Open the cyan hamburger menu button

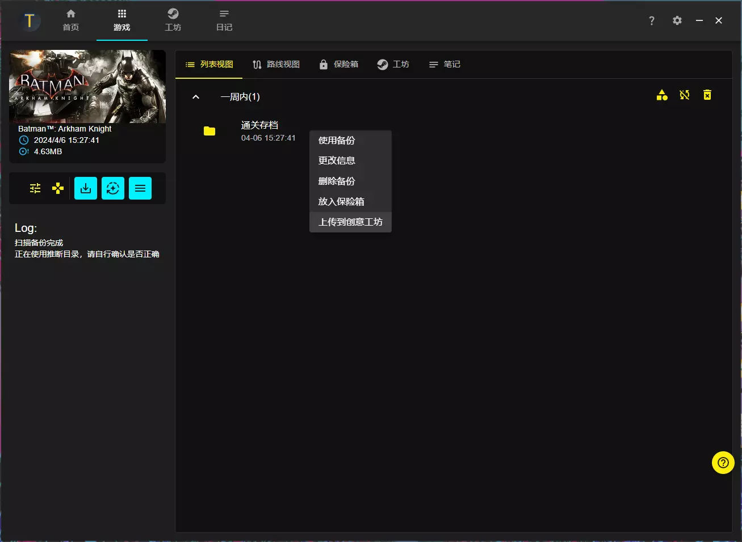click(x=140, y=188)
